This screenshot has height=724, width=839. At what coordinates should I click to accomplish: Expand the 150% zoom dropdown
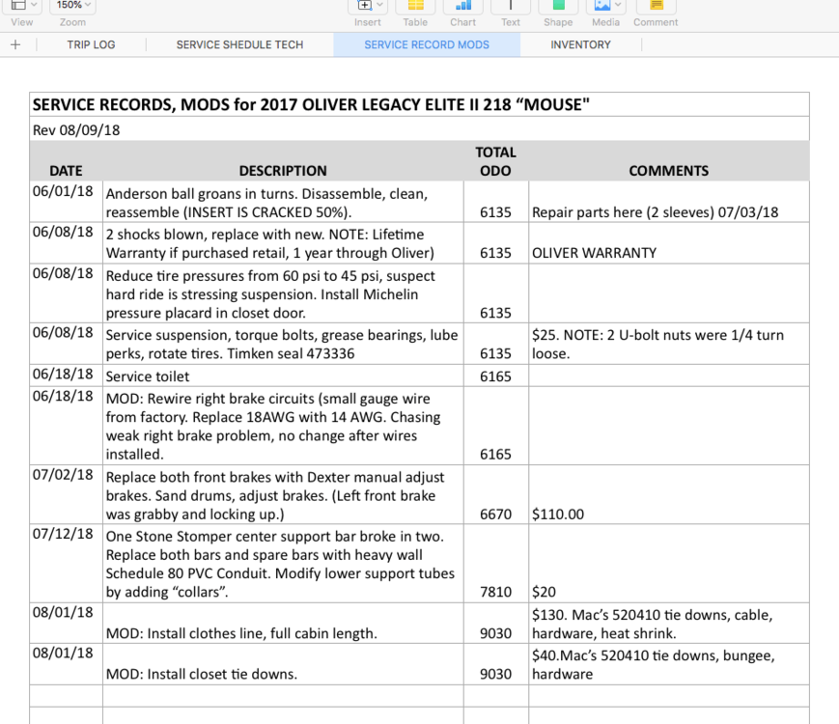pyautogui.click(x=72, y=7)
